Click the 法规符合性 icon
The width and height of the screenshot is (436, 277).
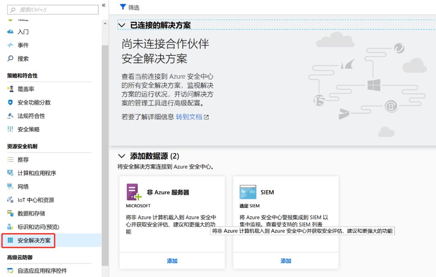10,116
